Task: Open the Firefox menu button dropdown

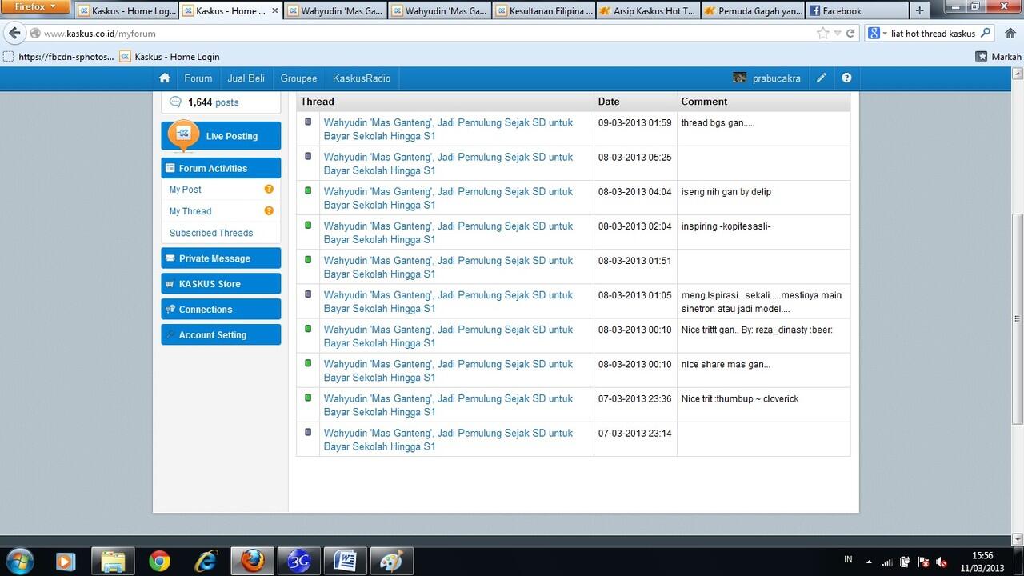Action: point(35,6)
